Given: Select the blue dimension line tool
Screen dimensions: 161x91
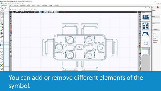Looking at the screenshot, I should coord(2,45).
